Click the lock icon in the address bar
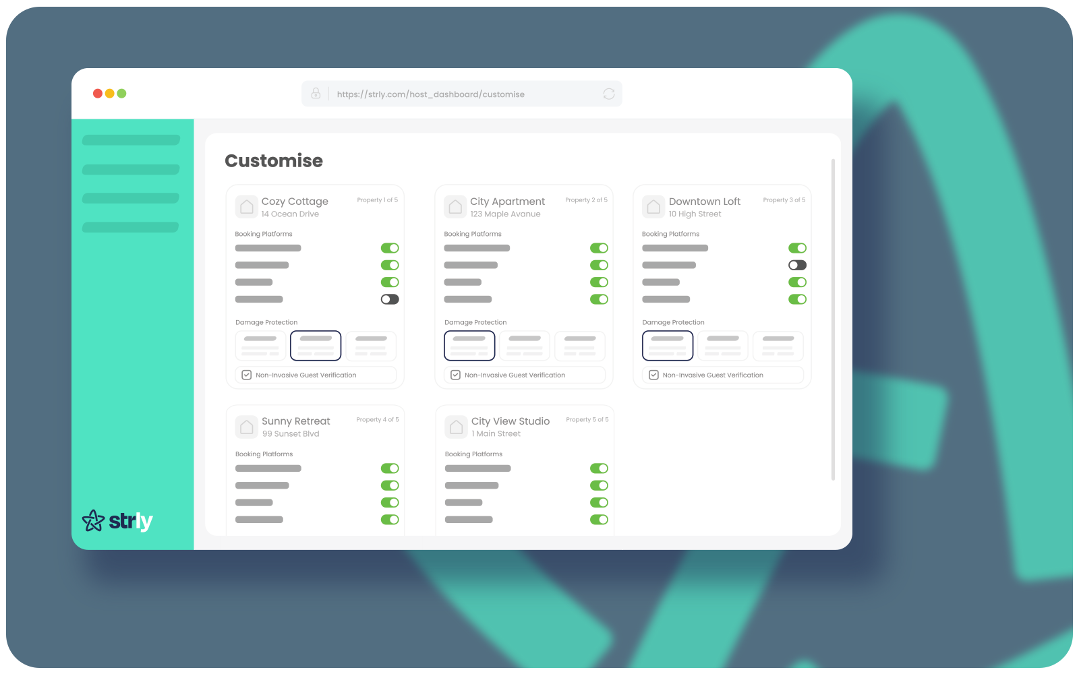 click(316, 94)
